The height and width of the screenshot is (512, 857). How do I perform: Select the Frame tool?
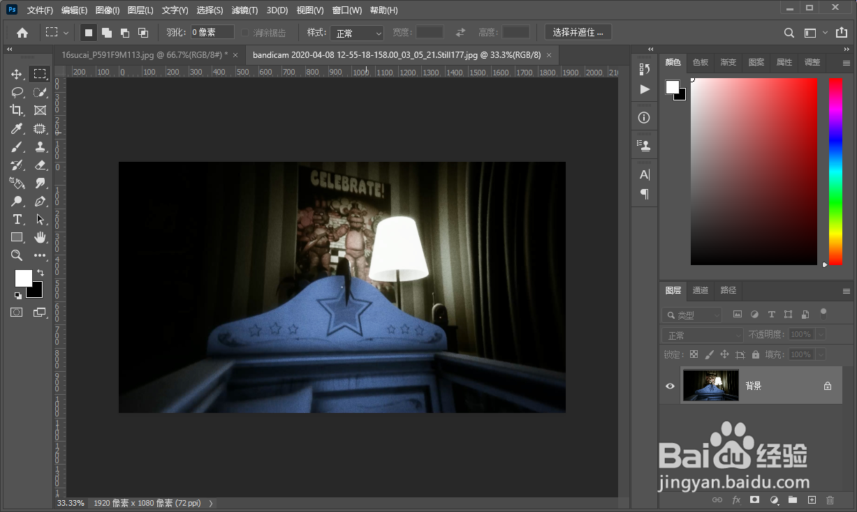(40, 110)
